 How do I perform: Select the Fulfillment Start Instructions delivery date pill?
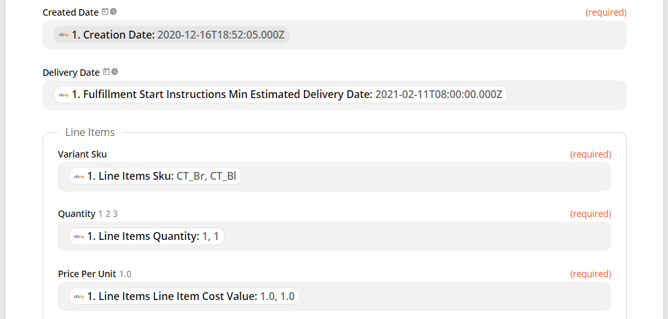point(281,95)
